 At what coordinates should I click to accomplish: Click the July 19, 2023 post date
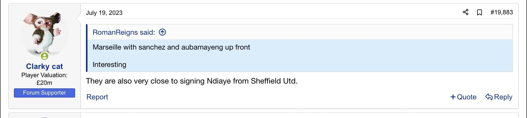104,13
